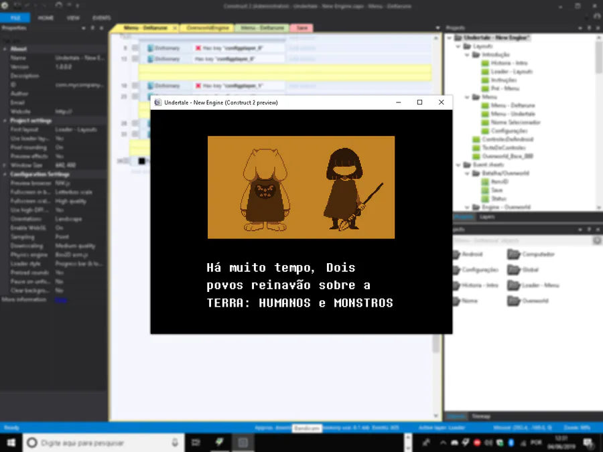
Task: Click the Bandicam recording icon in system tray
Action: point(477,443)
